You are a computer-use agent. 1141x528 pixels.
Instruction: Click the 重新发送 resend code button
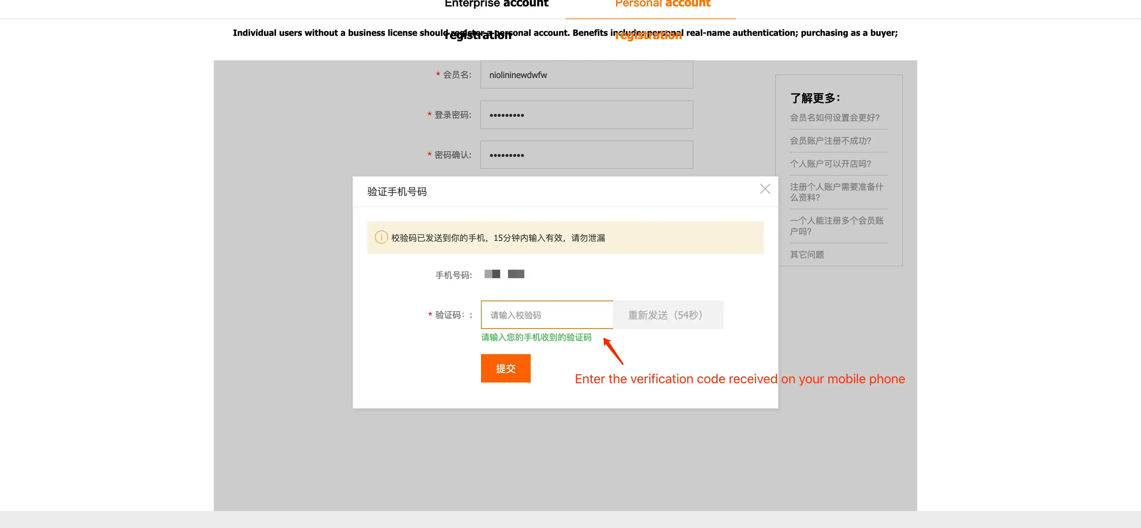tap(668, 315)
